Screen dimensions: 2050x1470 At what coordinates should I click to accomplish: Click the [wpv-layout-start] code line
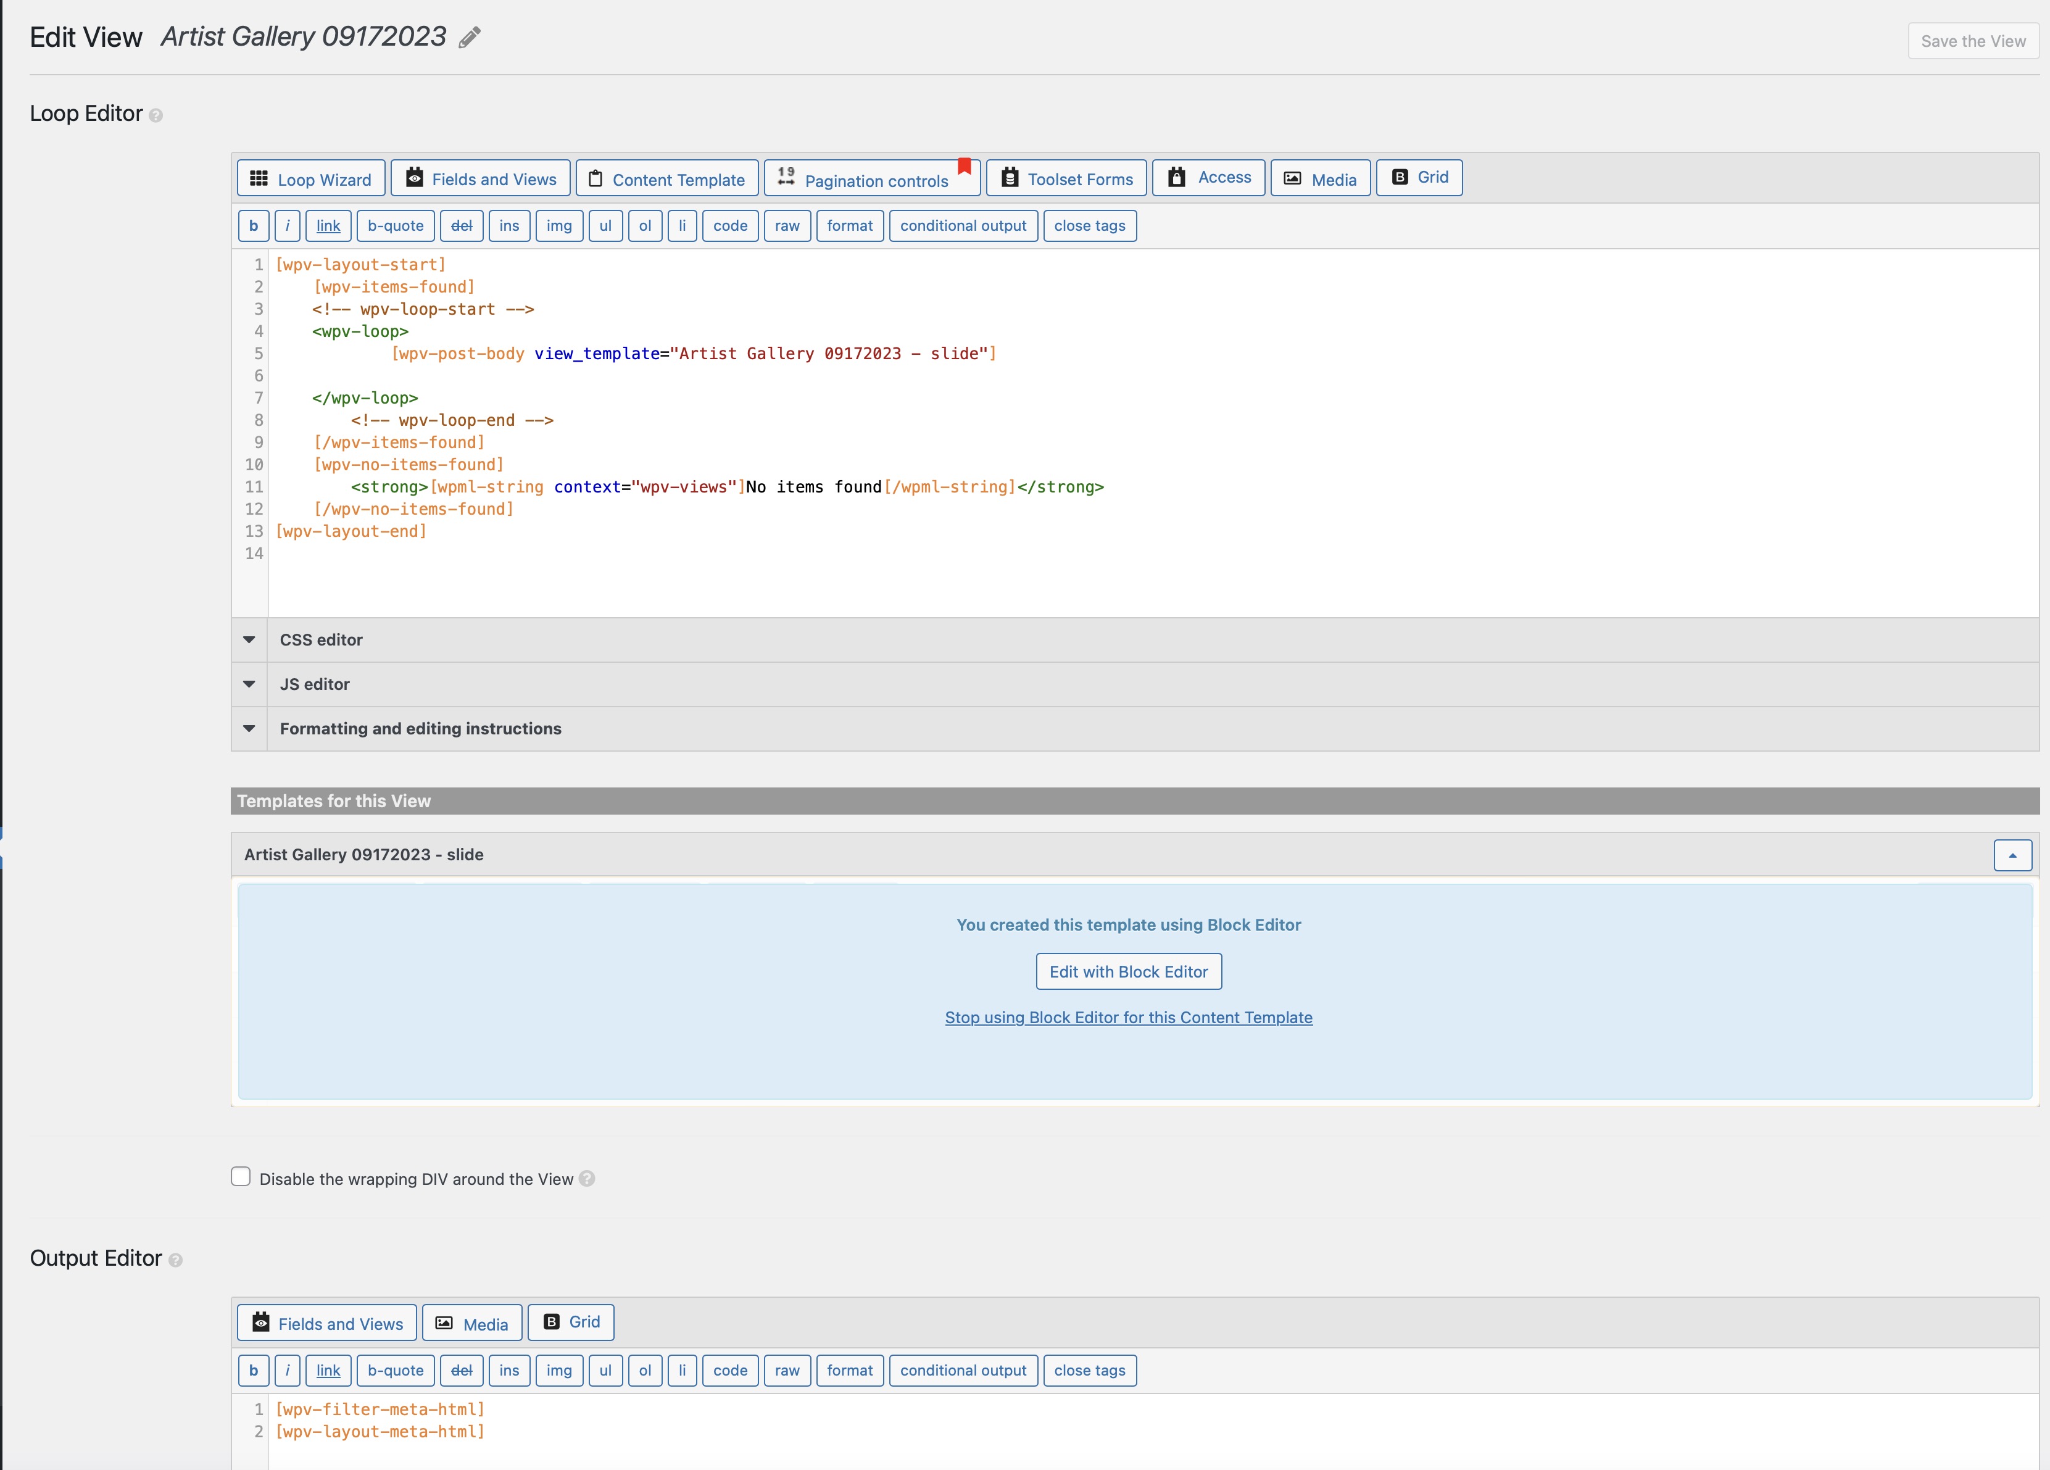tap(360, 265)
